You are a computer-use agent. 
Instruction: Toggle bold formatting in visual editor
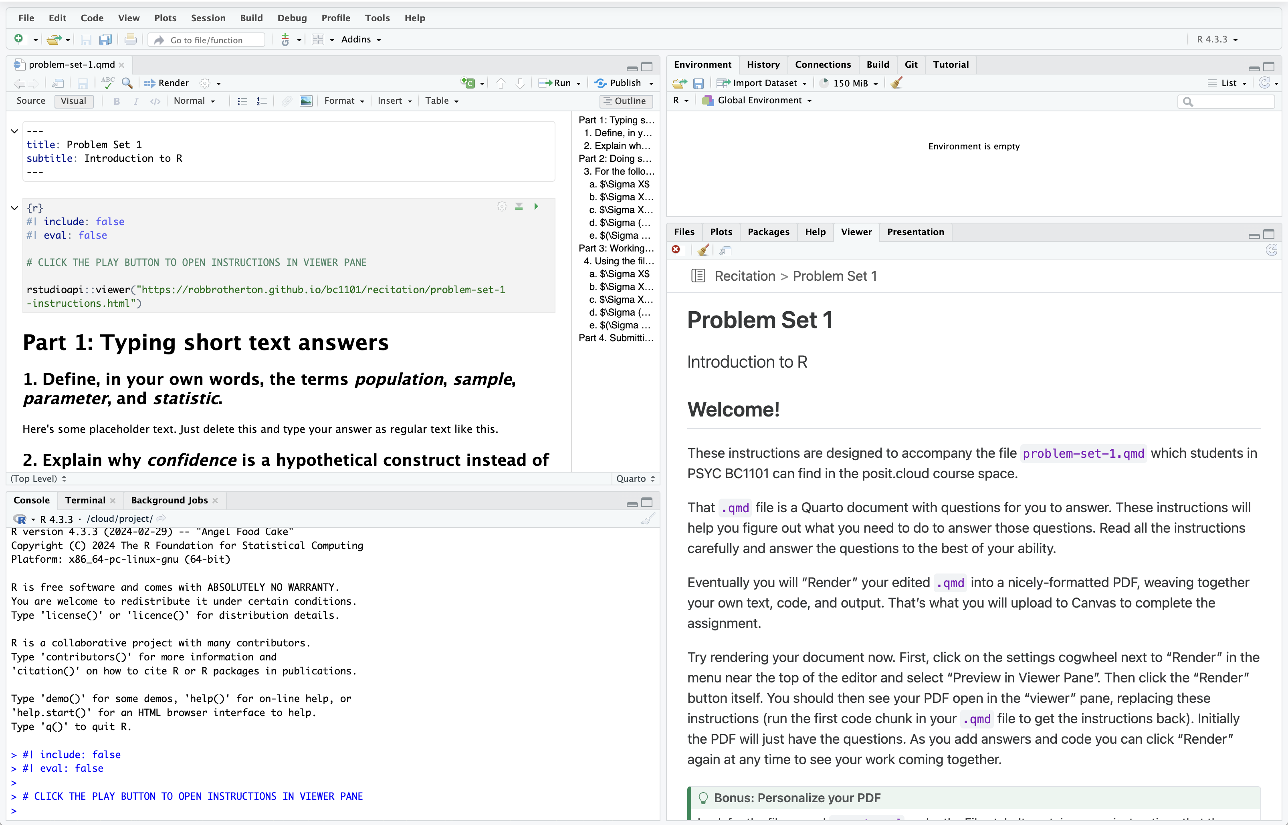tap(116, 101)
